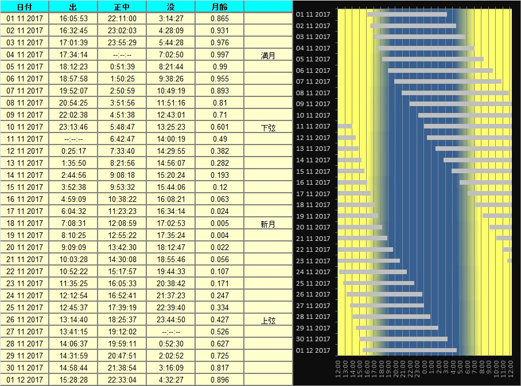
Task: Click the moon age value 0.004
Action: [219, 235]
